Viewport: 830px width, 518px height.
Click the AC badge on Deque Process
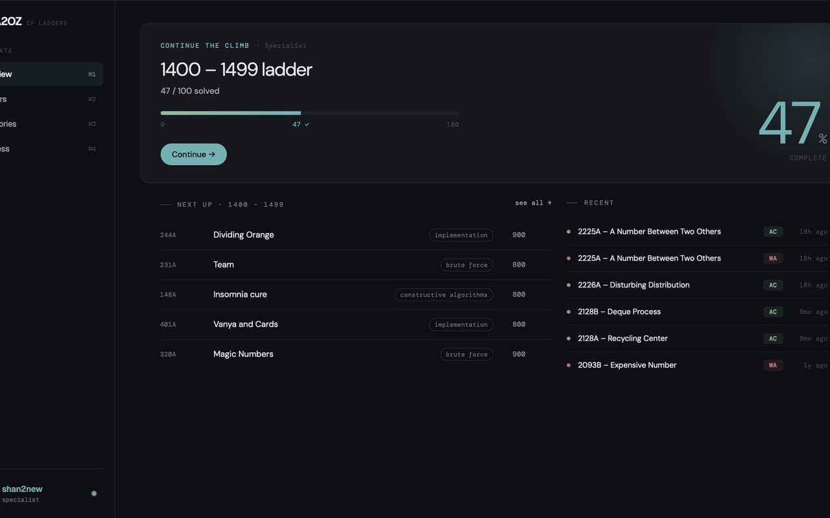point(773,312)
